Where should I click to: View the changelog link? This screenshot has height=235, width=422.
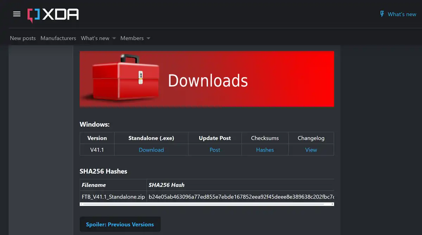[x=311, y=150]
